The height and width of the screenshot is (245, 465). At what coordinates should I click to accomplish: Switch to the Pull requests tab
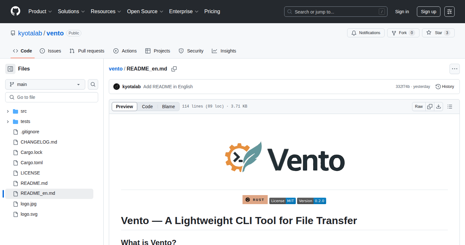coord(87,51)
